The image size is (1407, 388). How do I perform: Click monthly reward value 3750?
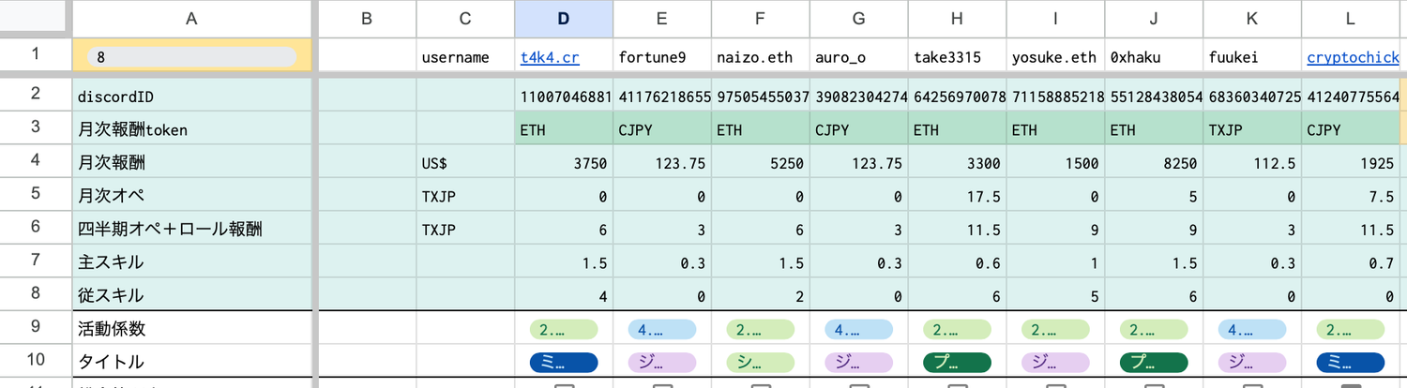point(564,162)
